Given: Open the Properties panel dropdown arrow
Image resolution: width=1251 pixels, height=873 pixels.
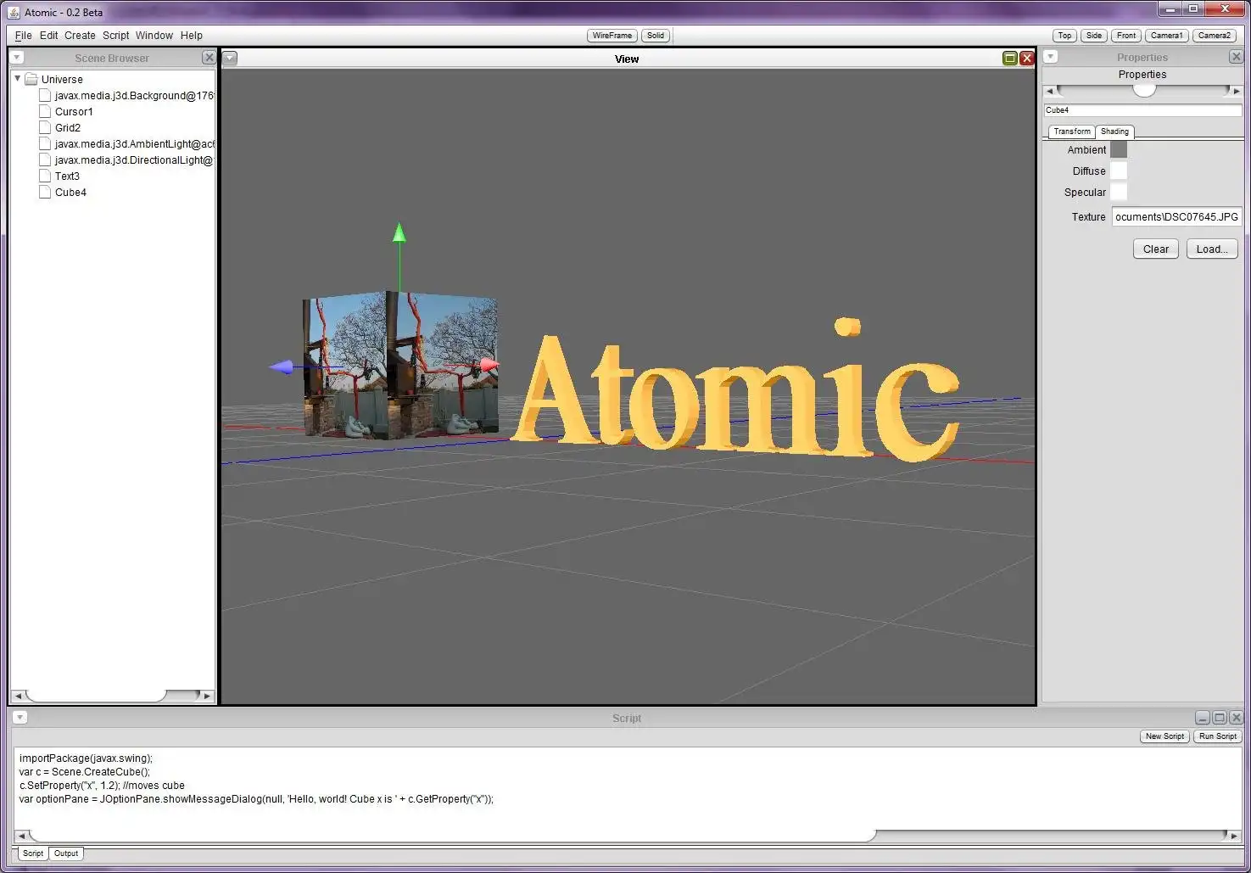Looking at the screenshot, I should [x=1050, y=57].
